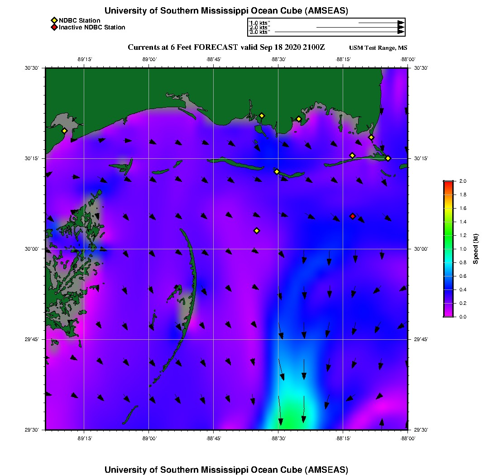Click the 1.0 kts reference arrow in the scale legend
Image resolution: width=498 pixels, height=475 pixels.
point(380,22)
